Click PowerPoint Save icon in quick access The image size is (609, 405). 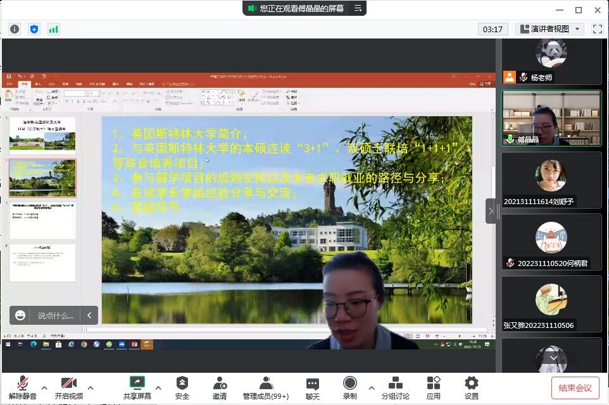coord(9,76)
